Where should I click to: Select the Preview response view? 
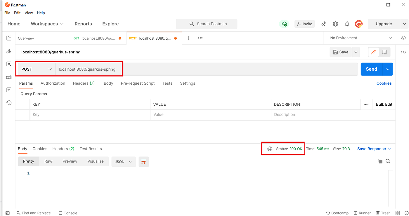(x=70, y=161)
